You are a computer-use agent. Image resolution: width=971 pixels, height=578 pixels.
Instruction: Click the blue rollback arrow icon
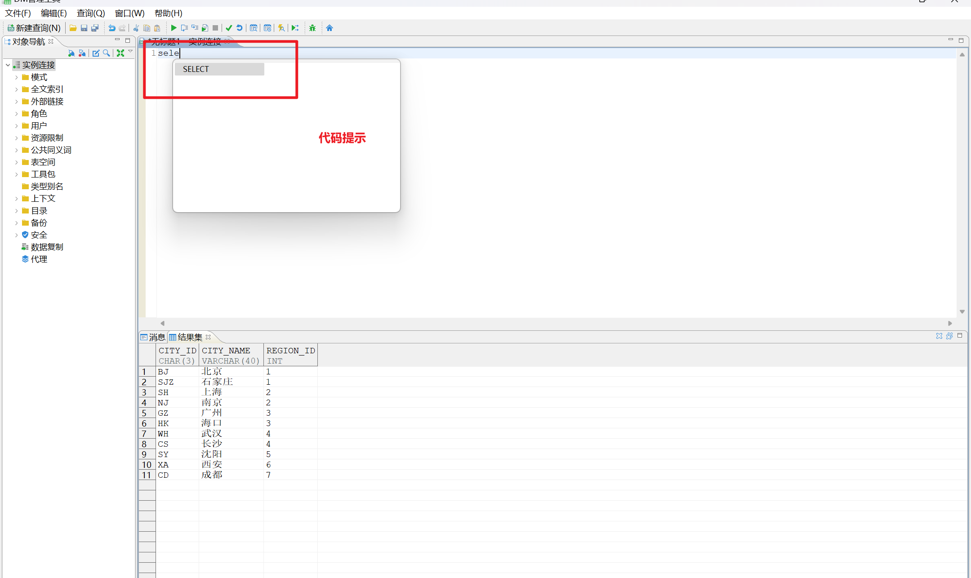[240, 28]
